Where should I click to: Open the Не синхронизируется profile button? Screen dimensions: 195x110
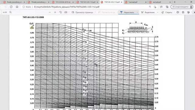(x=182, y=7)
